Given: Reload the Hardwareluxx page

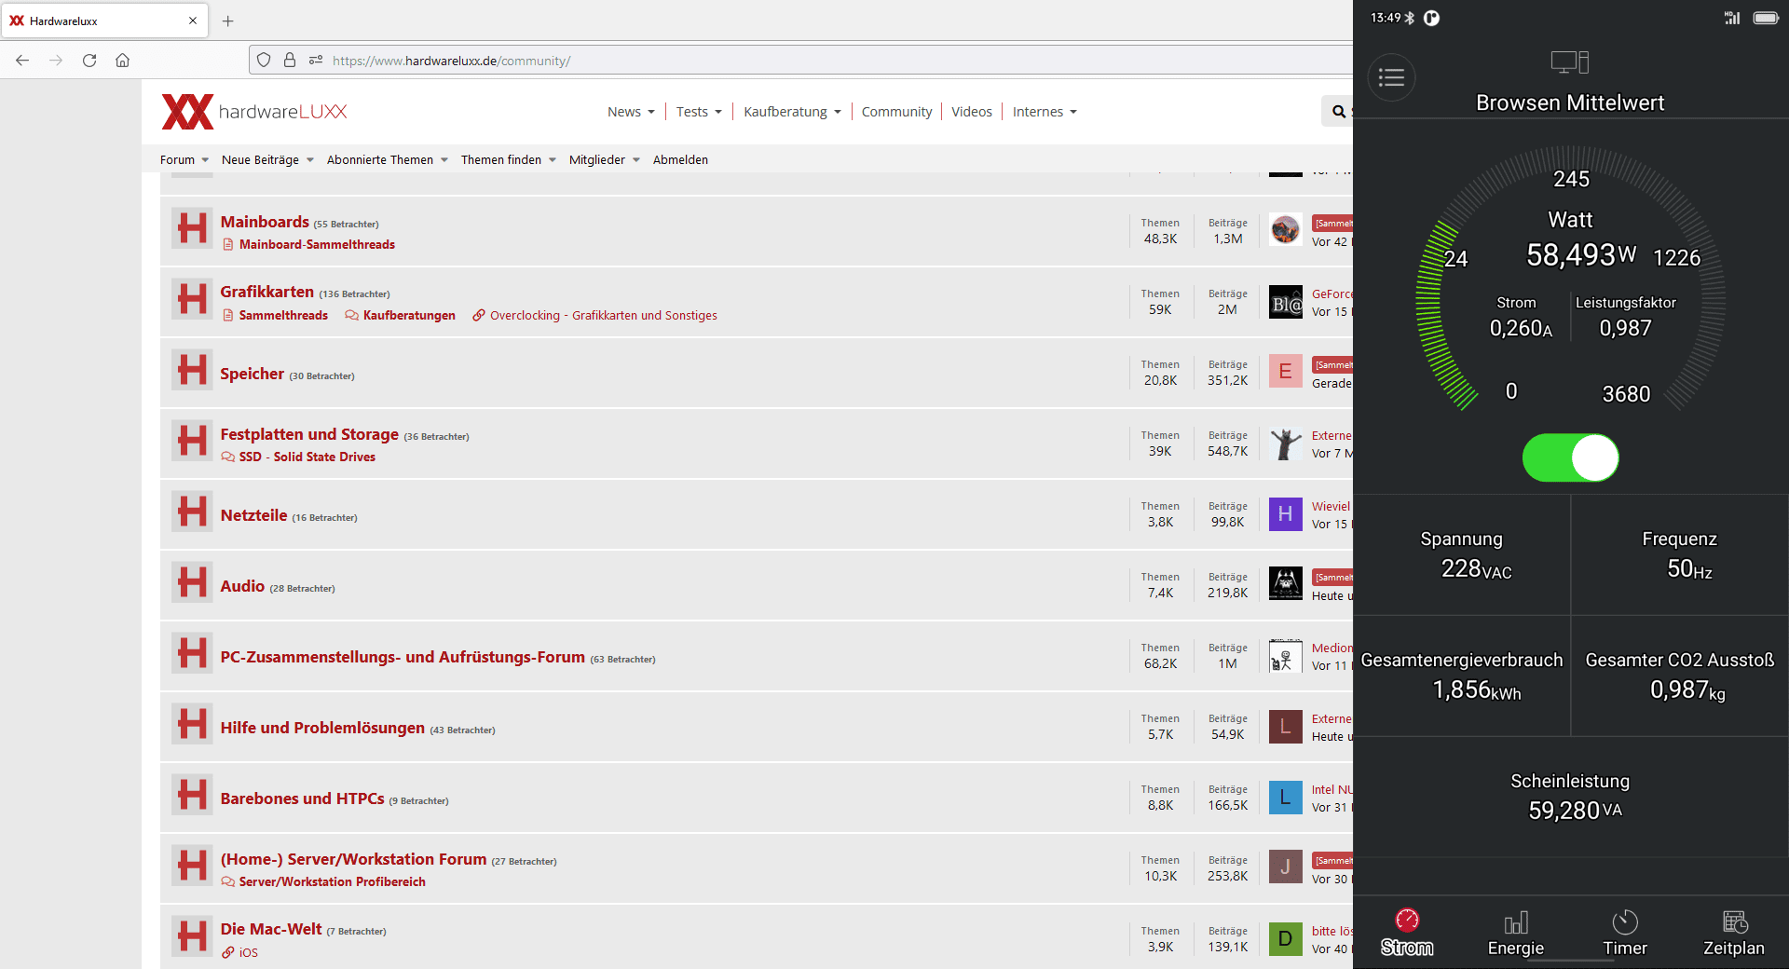Looking at the screenshot, I should tap(89, 61).
